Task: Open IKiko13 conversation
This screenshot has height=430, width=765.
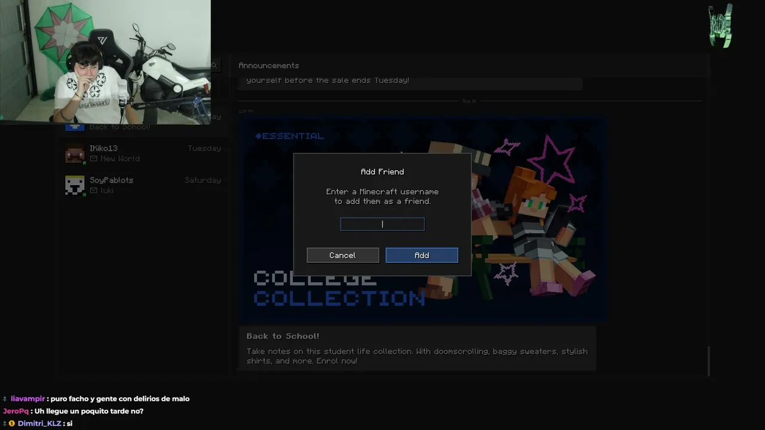Action: (x=143, y=153)
